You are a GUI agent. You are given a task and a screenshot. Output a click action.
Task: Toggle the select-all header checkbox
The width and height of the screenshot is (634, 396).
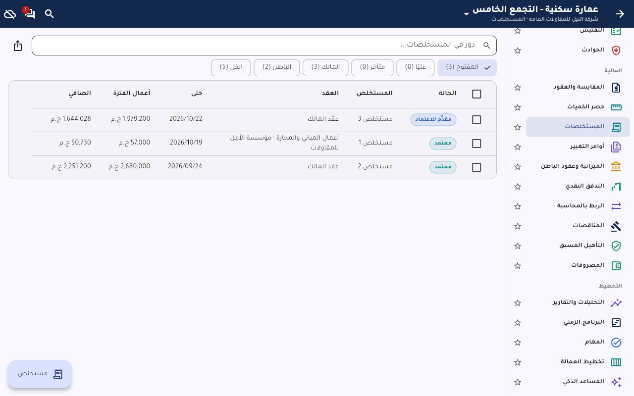pos(476,94)
